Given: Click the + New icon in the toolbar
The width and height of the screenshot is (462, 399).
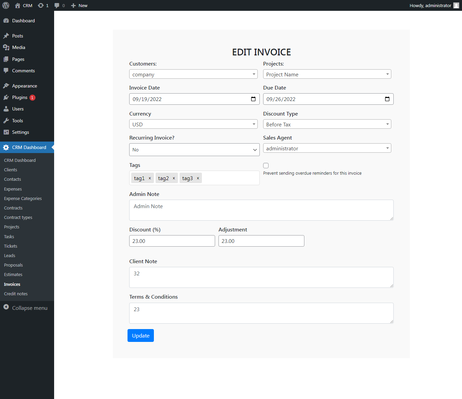Looking at the screenshot, I should (x=73, y=5).
